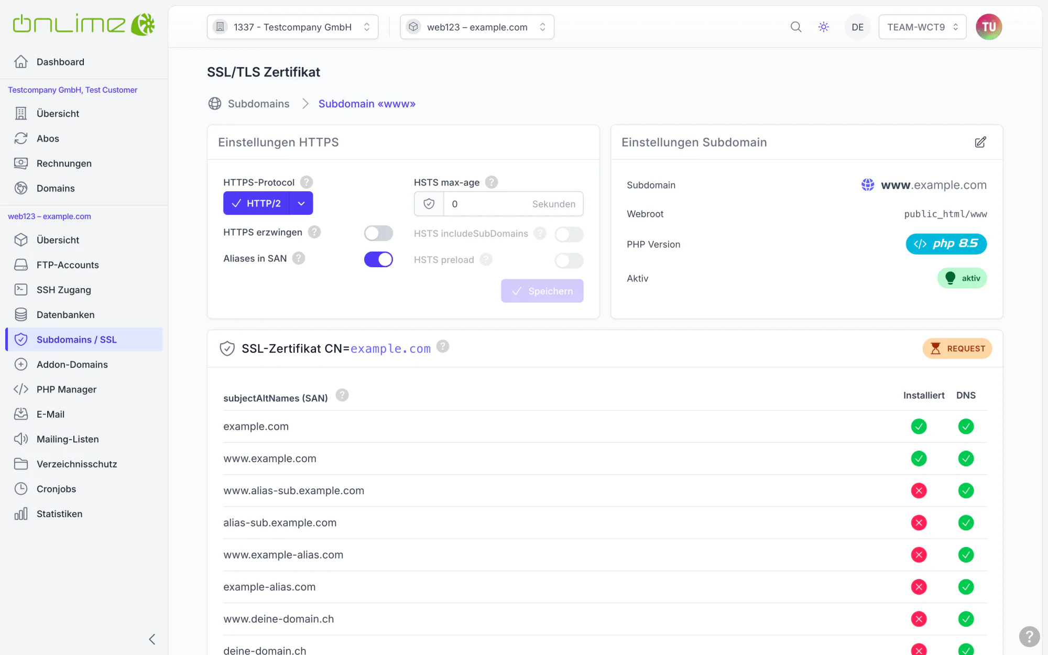Viewport: 1048px width, 655px height.
Task: Open Addon-Domains in sidebar
Action: click(x=84, y=364)
